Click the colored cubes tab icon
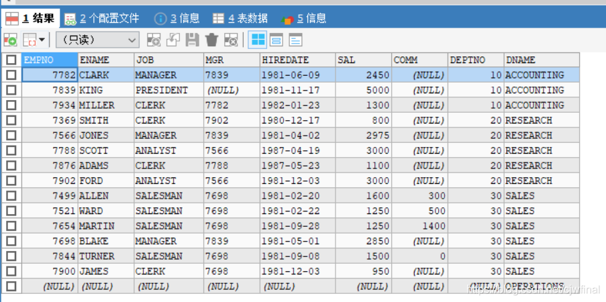 tap(287, 19)
